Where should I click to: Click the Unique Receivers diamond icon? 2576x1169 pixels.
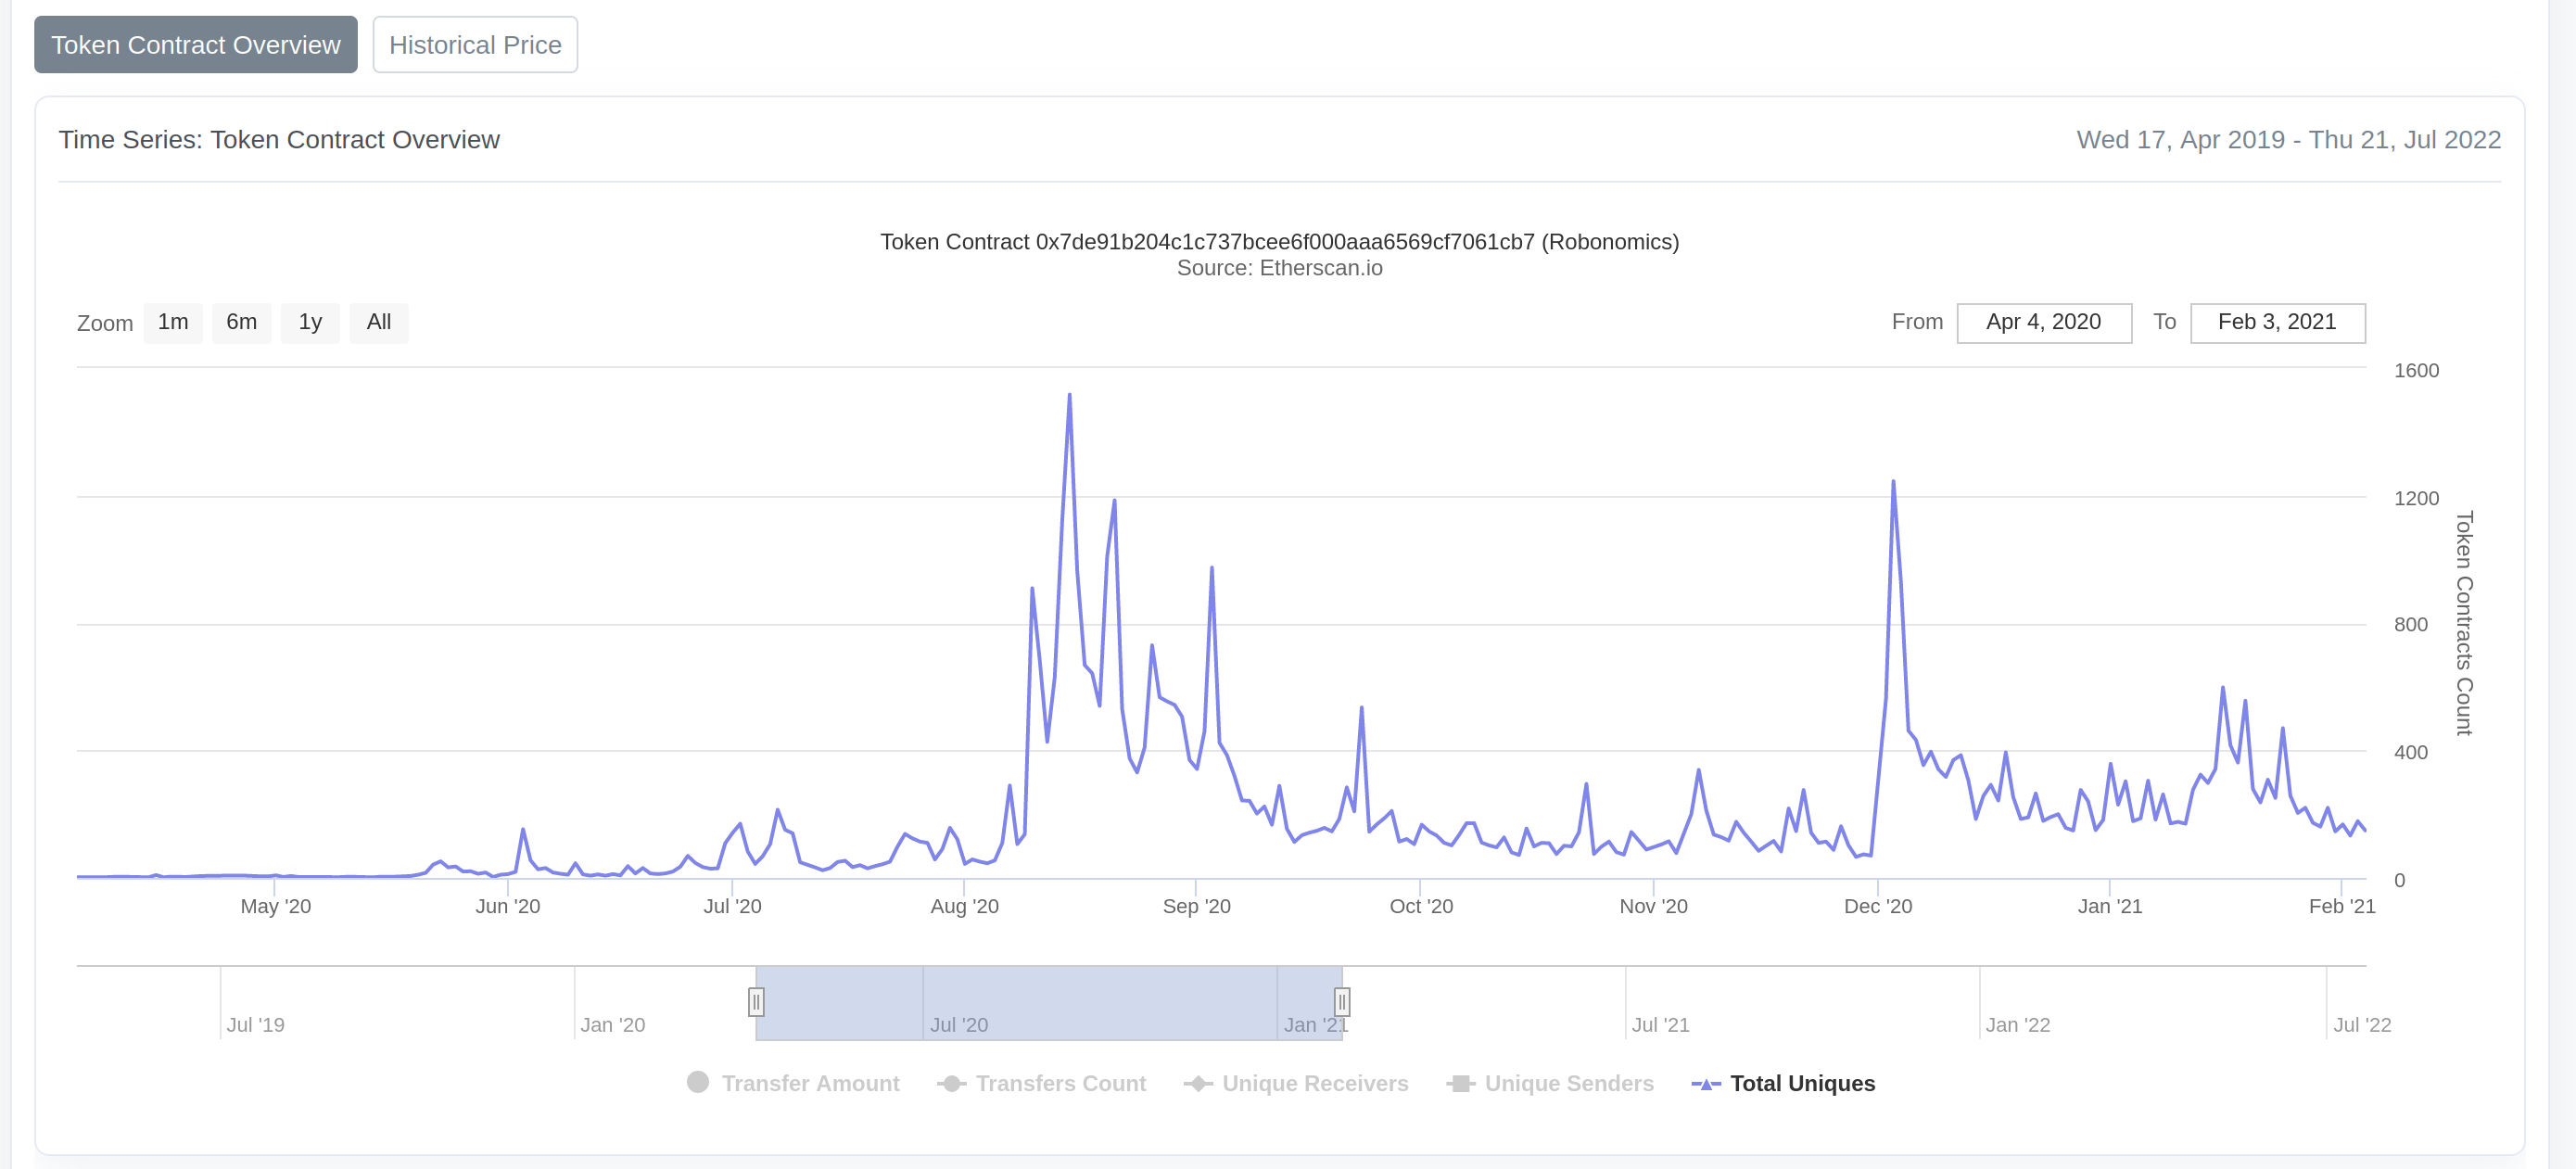click(1199, 1083)
